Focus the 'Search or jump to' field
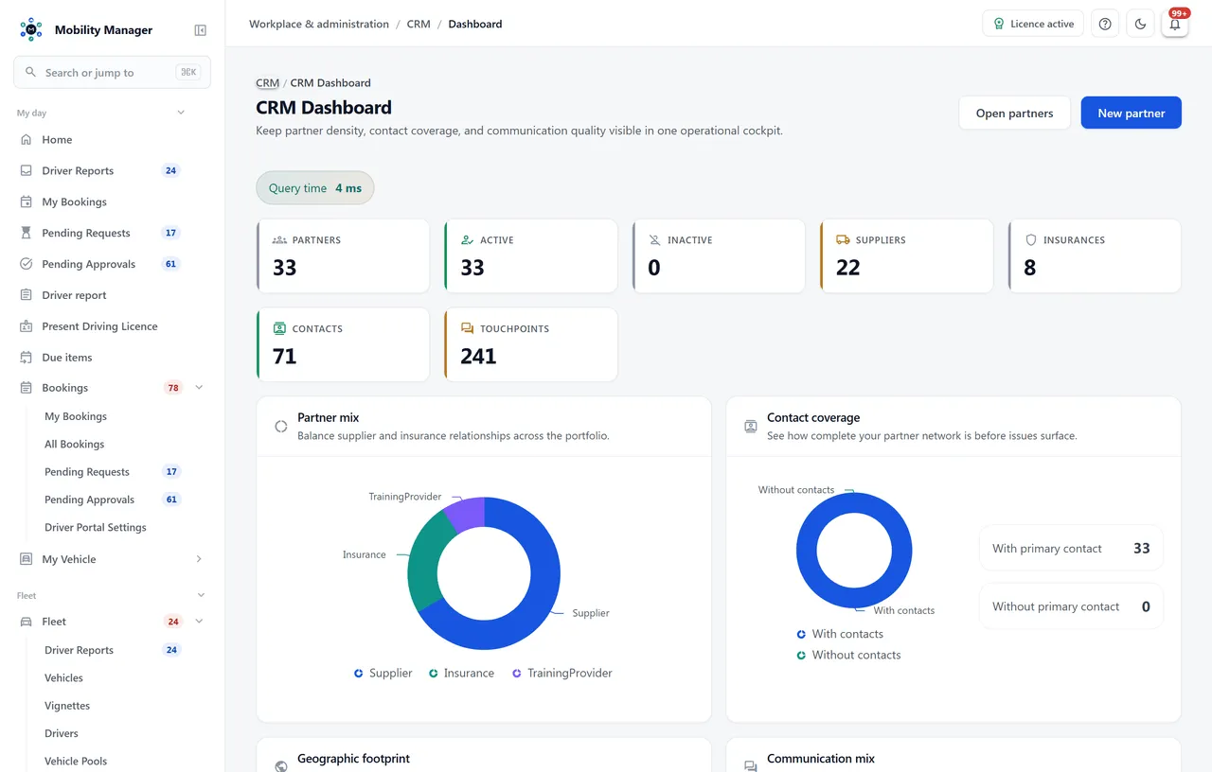The image size is (1212, 772). [x=112, y=72]
